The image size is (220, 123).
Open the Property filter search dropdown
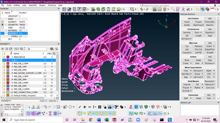(47, 49)
